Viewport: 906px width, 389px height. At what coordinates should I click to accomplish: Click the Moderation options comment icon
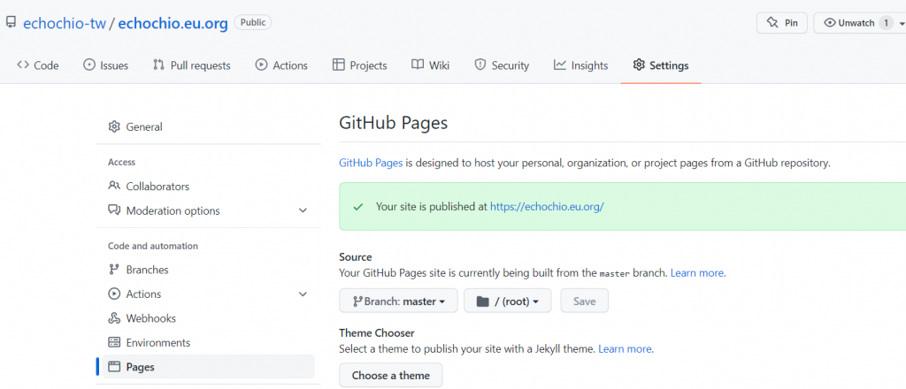coord(114,210)
